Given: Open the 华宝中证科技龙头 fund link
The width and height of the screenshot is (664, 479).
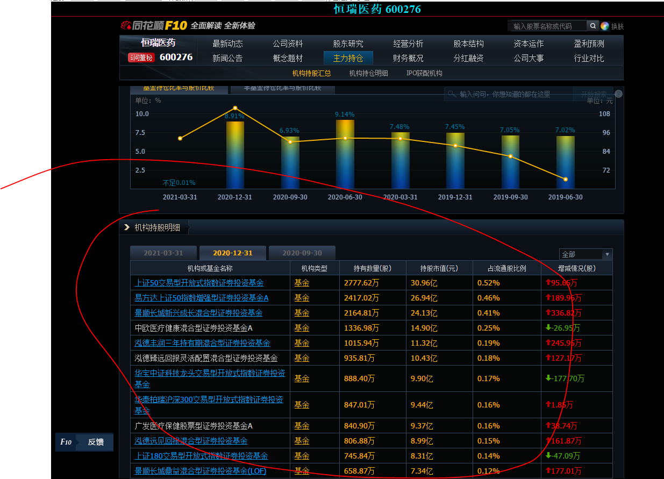Looking at the screenshot, I should (210, 379).
